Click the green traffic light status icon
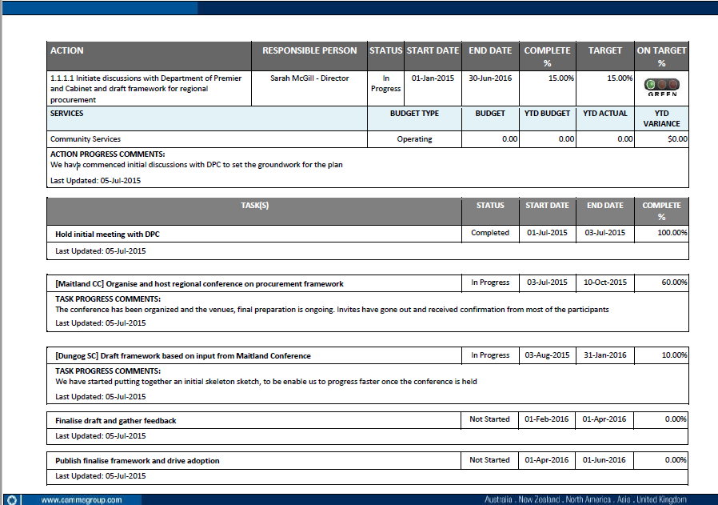This screenshot has width=718, height=505. [662, 85]
